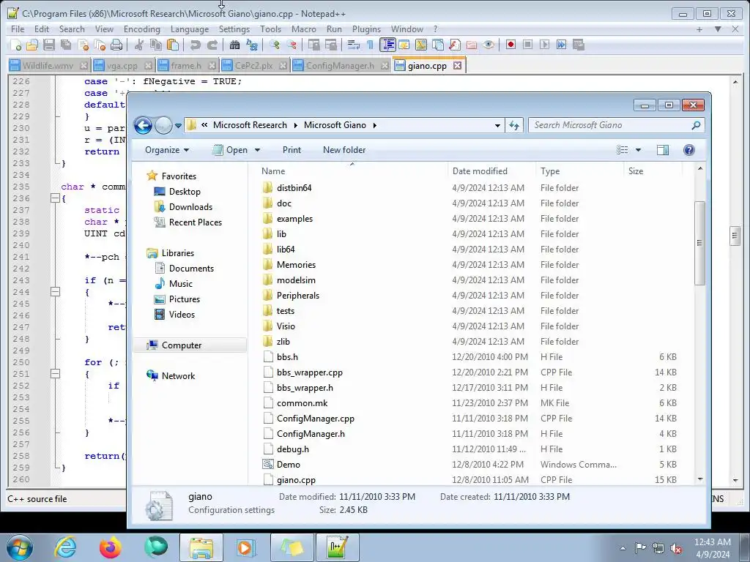Screen dimensions: 750x562
Task: Click the Print icon in Notepad++ toolbar
Action: [x=116, y=45]
